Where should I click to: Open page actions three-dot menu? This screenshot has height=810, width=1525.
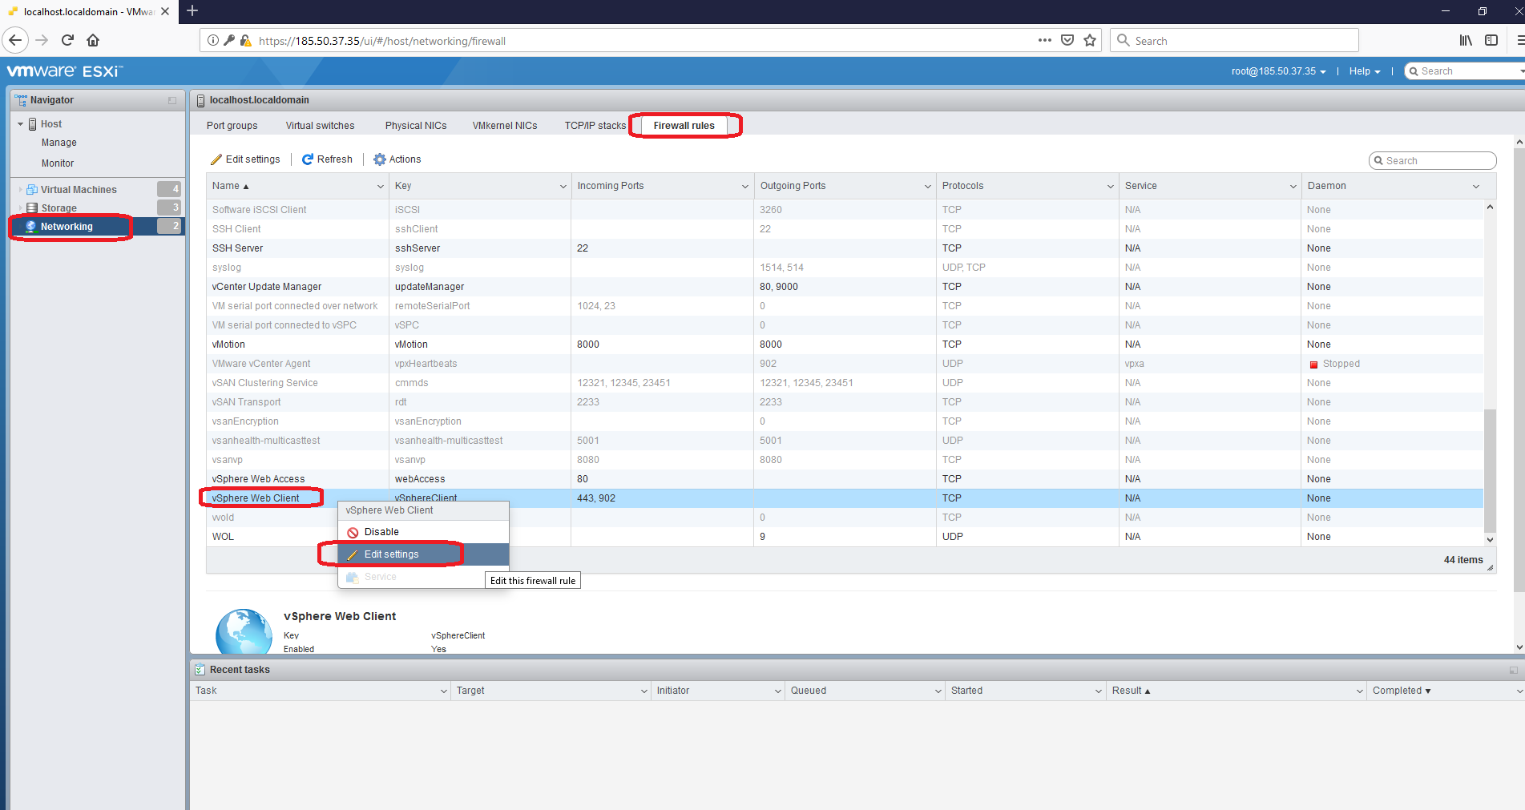[1045, 40]
